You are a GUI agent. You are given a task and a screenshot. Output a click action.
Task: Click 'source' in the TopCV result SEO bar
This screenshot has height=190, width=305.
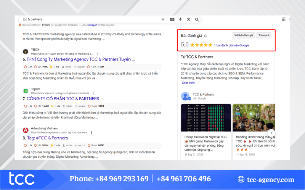point(80,106)
